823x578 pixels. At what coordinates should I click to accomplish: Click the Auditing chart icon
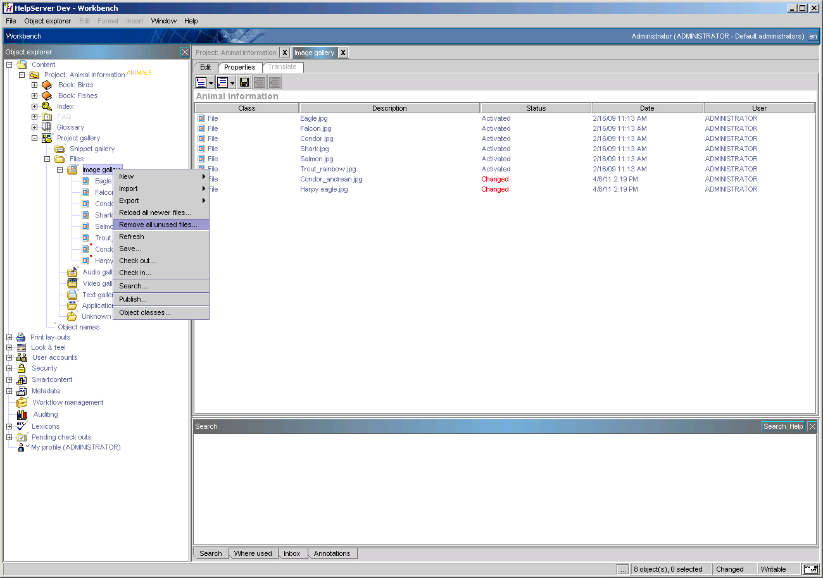[22, 414]
